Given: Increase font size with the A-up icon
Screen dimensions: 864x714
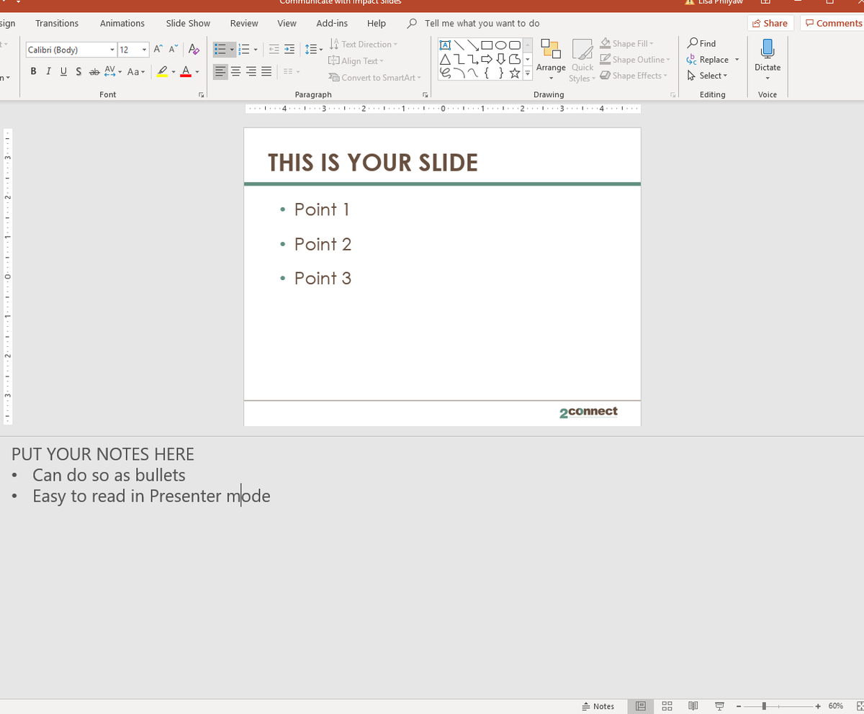Looking at the screenshot, I should (x=158, y=49).
